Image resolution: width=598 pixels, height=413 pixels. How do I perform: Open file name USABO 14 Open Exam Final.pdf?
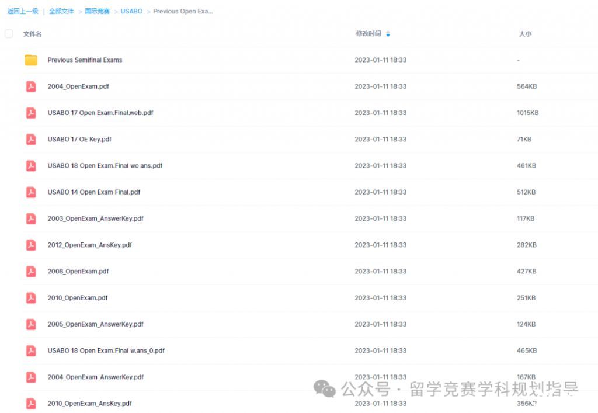94,192
